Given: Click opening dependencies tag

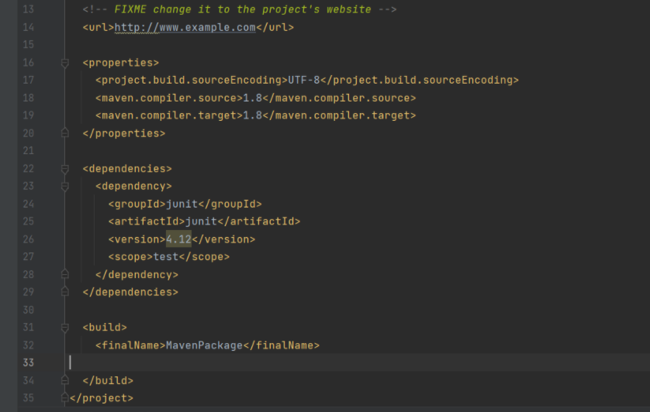Looking at the screenshot, I should [127, 169].
